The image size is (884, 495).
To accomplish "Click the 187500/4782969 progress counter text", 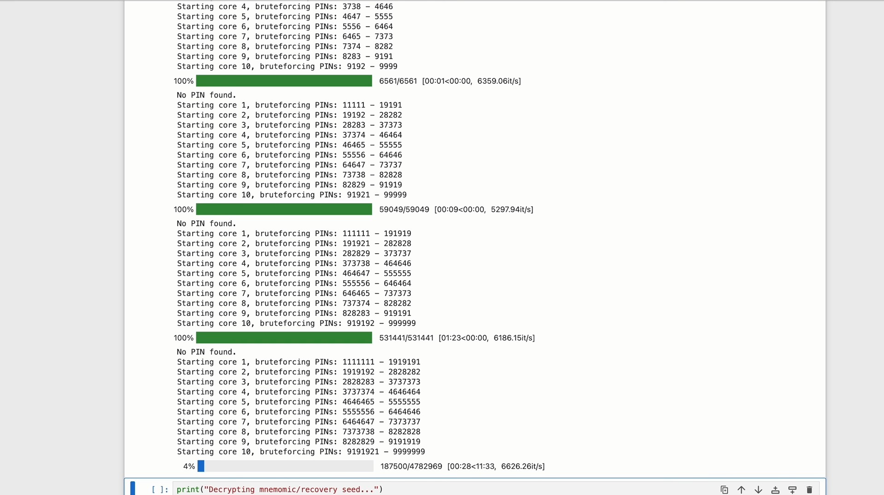I will point(411,466).
